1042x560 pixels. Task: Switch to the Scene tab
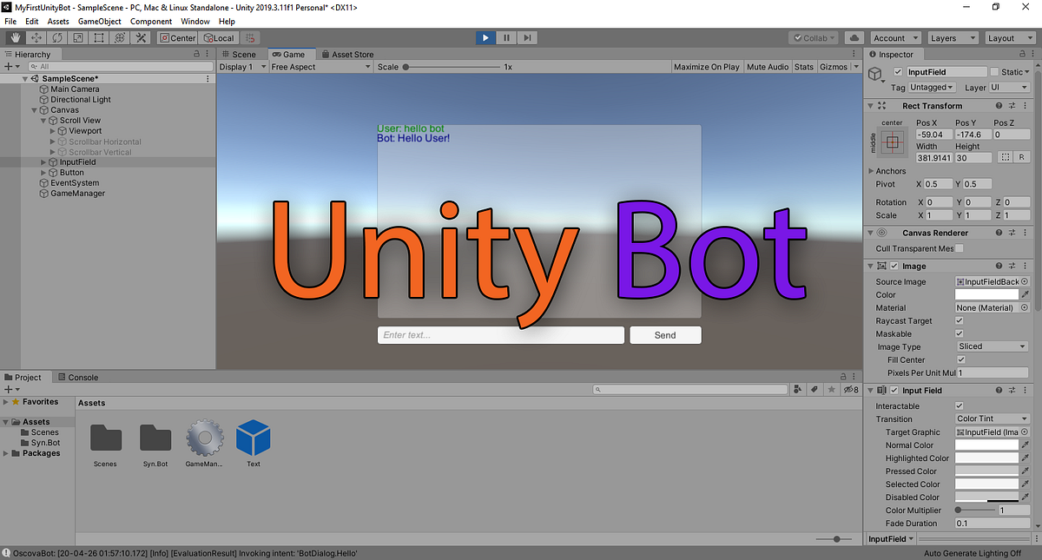click(x=241, y=54)
